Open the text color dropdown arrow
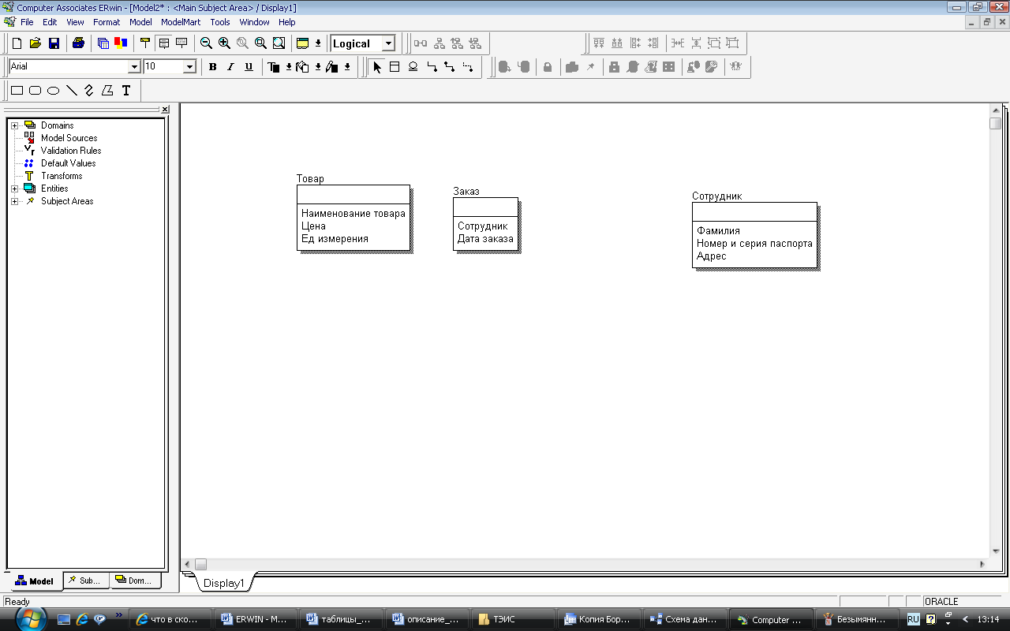This screenshot has width=1010, height=631. pos(289,67)
